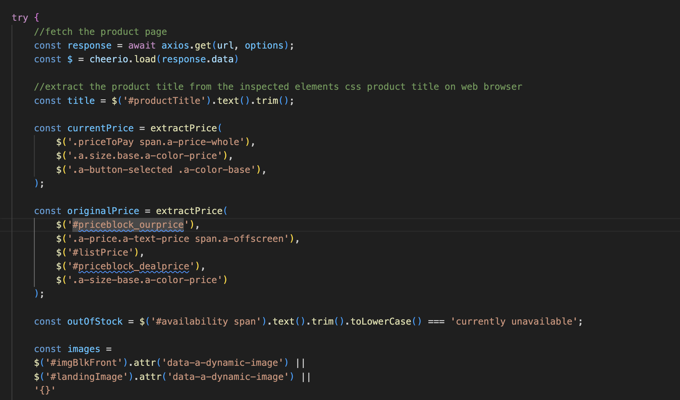Viewport: 680px width, 400px height.
Task: Click the highlighted '#priceblock_ourprice' selector
Action: pyautogui.click(x=128, y=225)
